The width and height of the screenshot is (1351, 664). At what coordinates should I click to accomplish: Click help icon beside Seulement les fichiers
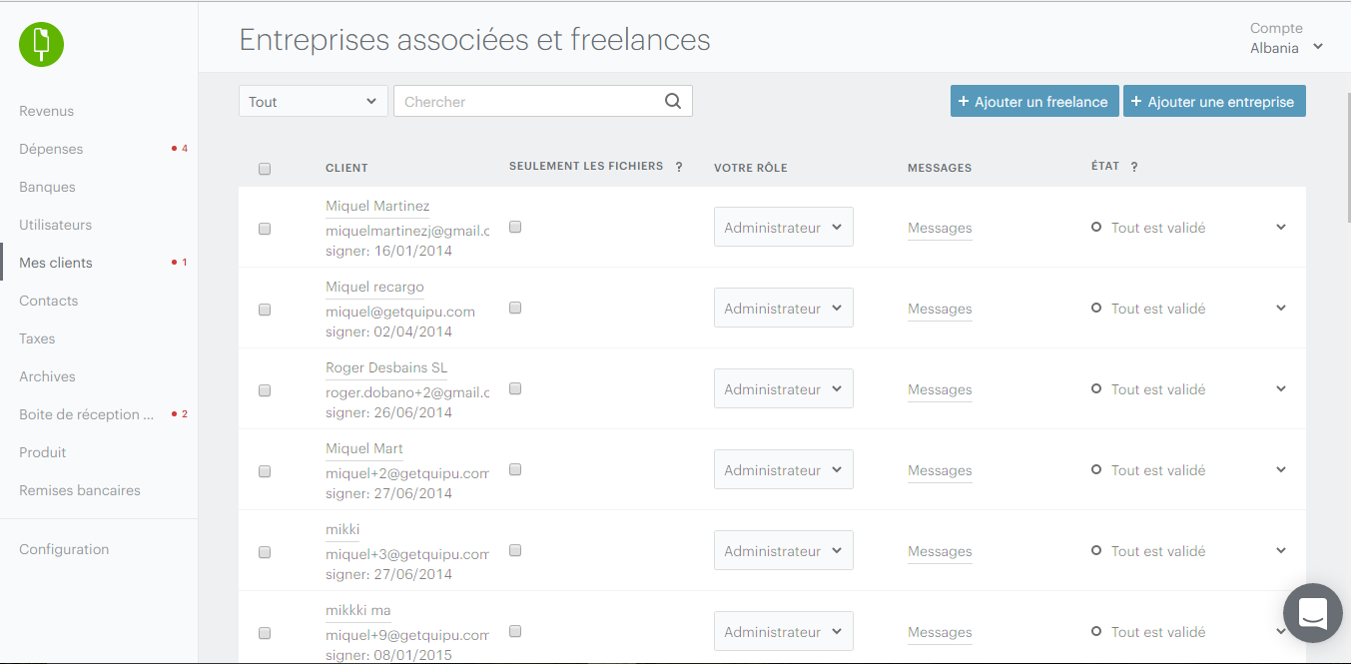tap(679, 167)
